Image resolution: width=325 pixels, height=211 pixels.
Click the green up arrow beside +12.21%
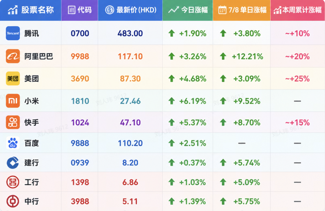[223, 56]
